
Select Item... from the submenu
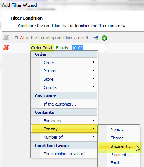119,130
